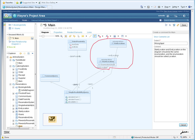Viewport: 195px width, 140px height.
Task: Open the Project Dashboards menu
Action: [11, 20]
